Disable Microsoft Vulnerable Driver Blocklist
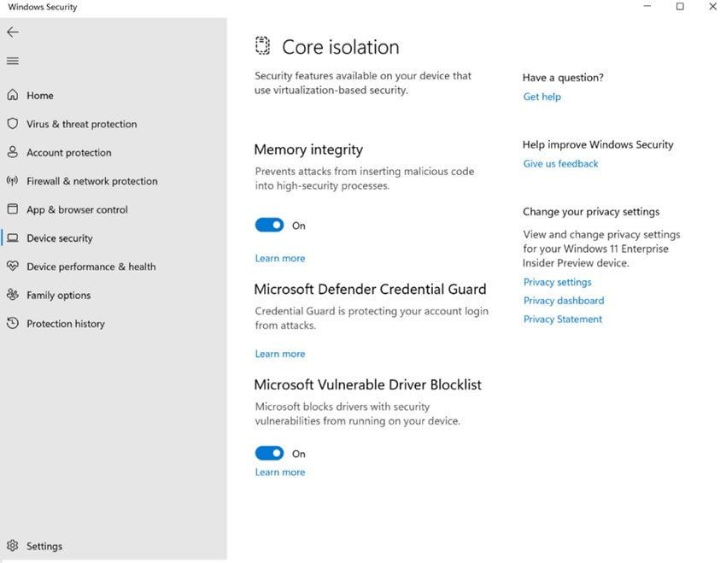 (x=270, y=453)
